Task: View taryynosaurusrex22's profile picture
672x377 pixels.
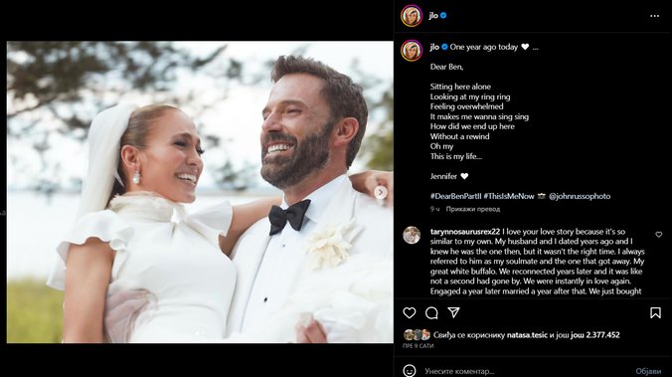Action: click(412, 235)
